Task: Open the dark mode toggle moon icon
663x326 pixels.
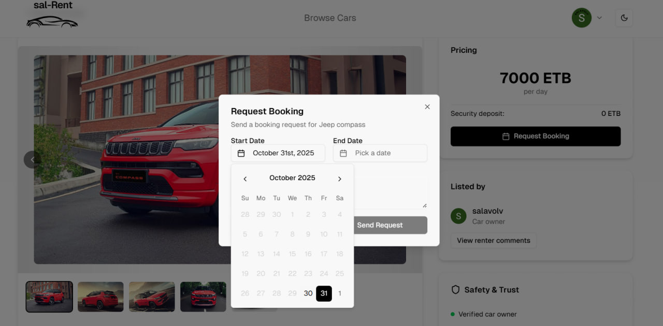Action: [624, 18]
